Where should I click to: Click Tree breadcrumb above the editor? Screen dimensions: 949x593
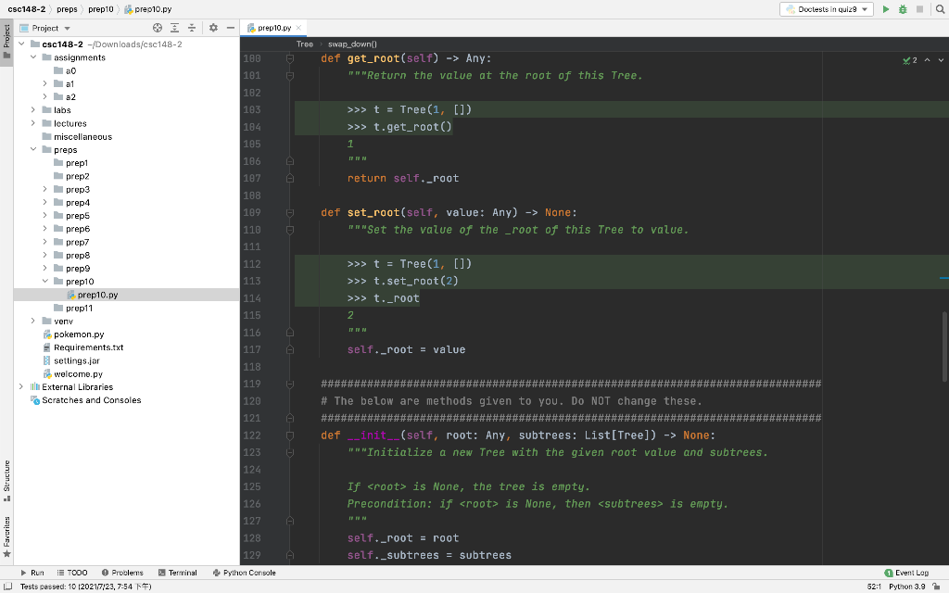(304, 44)
